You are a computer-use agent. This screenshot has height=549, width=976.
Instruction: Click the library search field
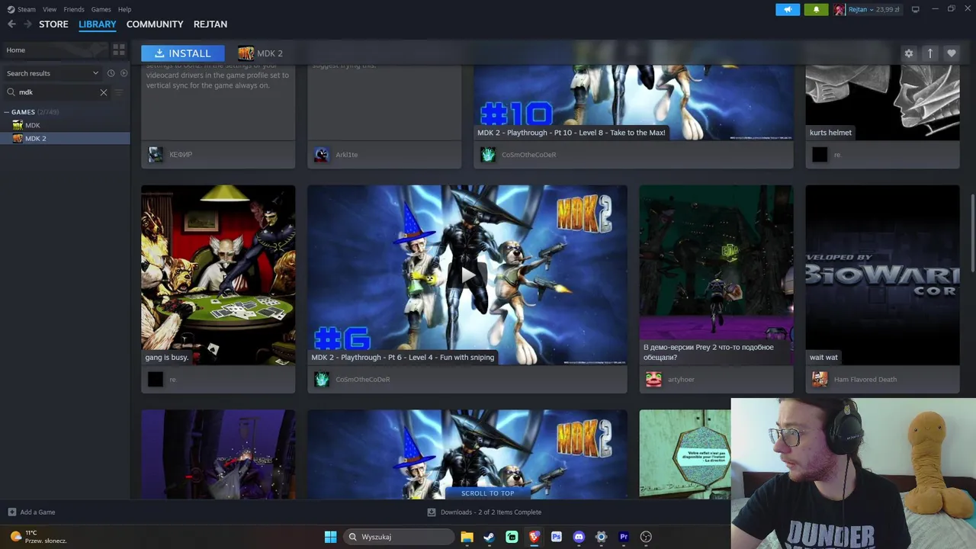point(57,92)
